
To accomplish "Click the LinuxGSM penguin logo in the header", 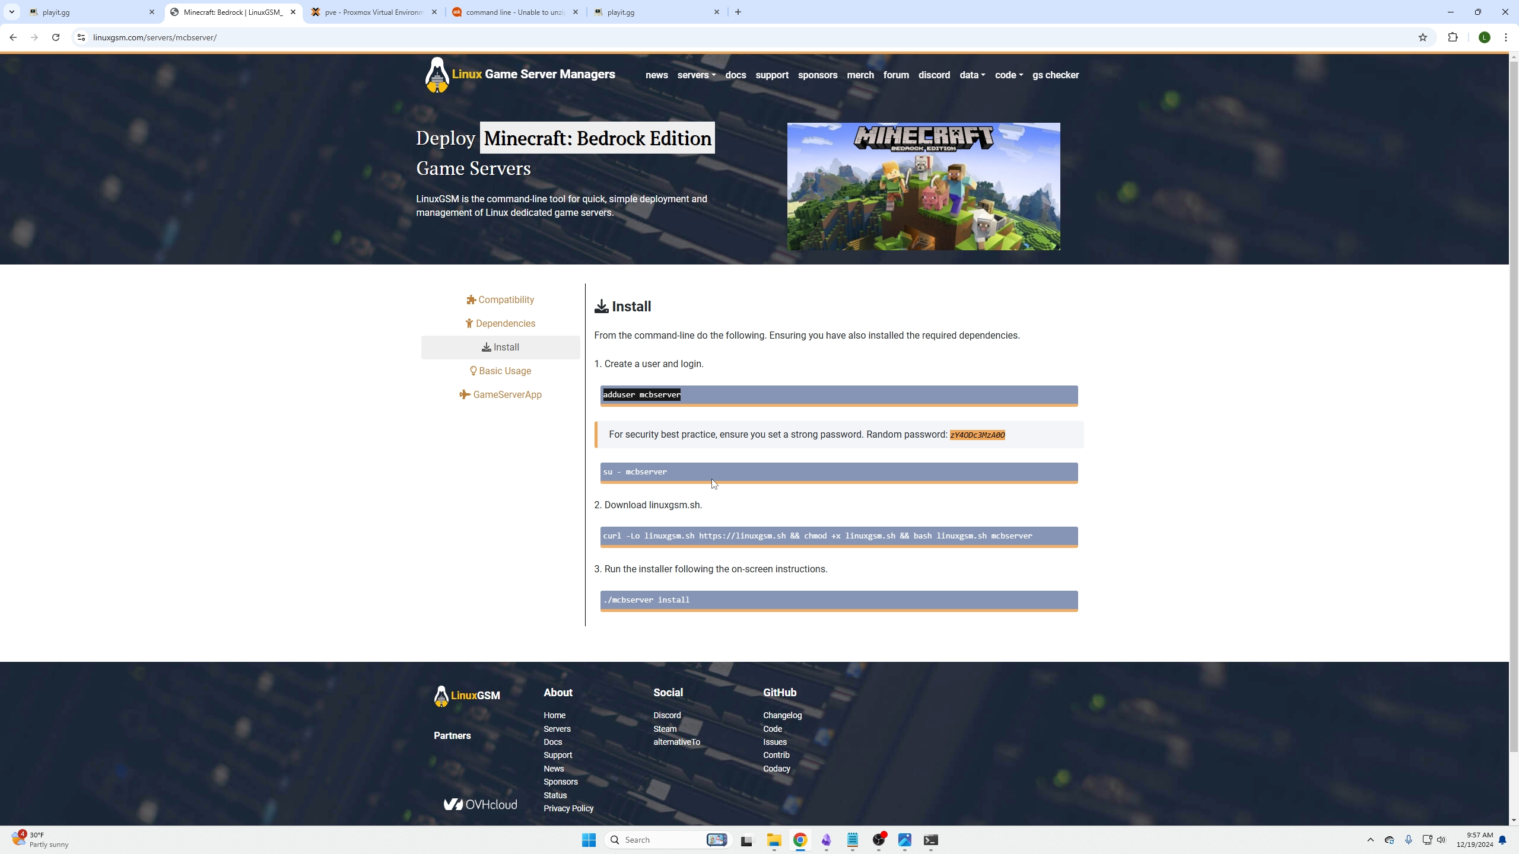I will (x=437, y=75).
